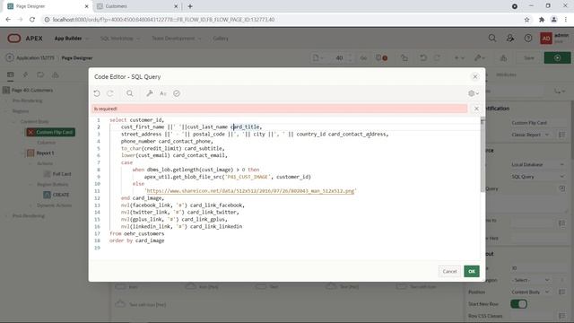Toggle auto-complete A: icon in Code Editor
574x323 pixels.
pyautogui.click(x=163, y=93)
